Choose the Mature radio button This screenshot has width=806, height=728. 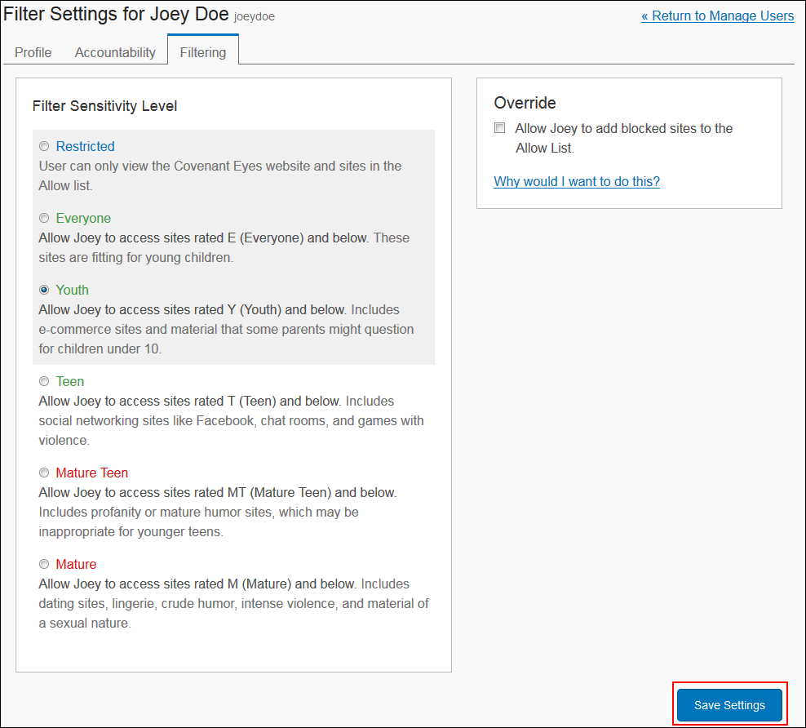(44, 565)
